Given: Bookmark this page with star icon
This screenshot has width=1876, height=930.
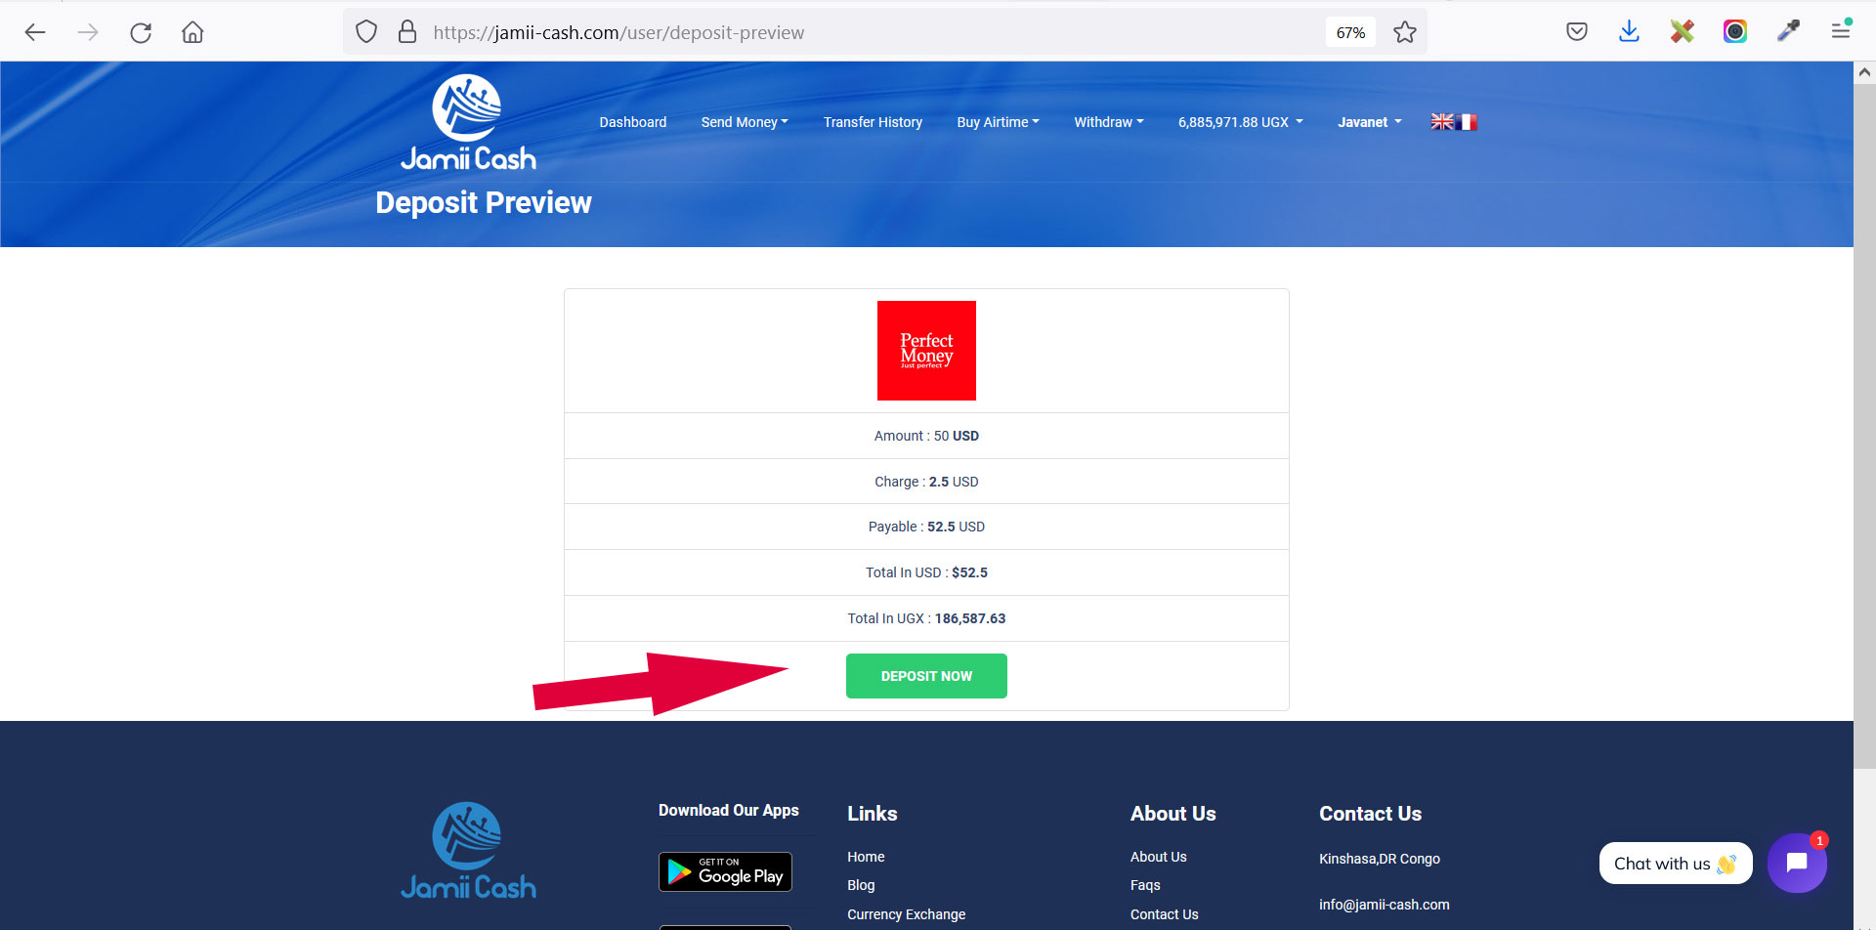Looking at the screenshot, I should pyautogui.click(x=1404, y=32).
